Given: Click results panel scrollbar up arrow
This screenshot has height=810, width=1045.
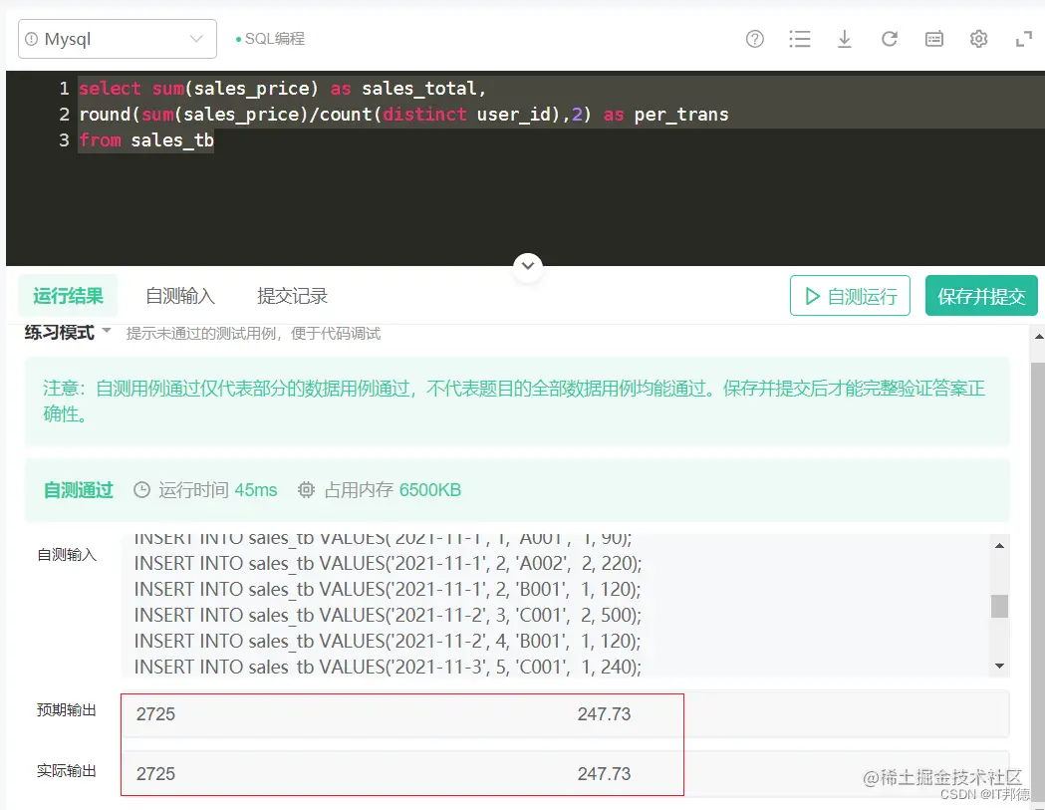Looking at the screenshot, I should pyautogui.click(x=1038, y=337).
